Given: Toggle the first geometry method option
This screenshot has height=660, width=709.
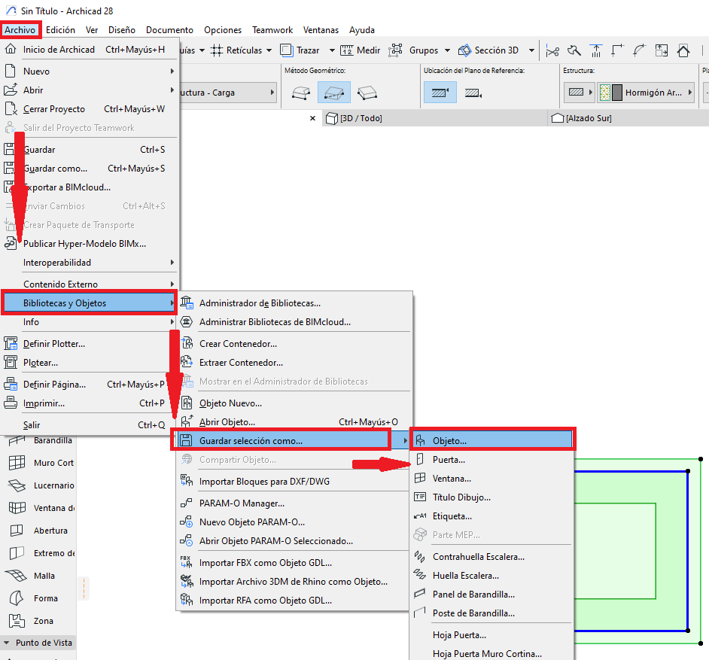Looking at the screenshot, I should [301, 93].
